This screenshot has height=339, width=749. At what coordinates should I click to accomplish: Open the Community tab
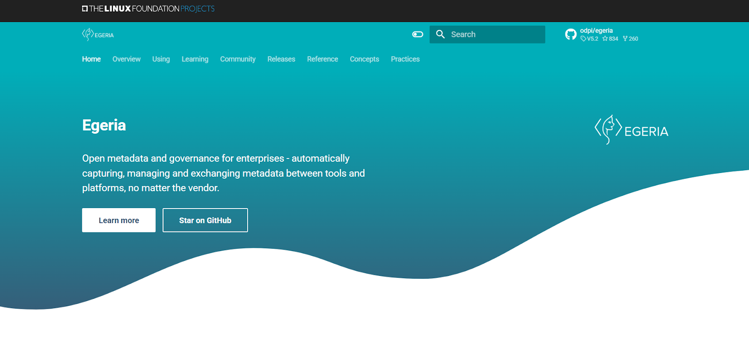tap(238, 59)
